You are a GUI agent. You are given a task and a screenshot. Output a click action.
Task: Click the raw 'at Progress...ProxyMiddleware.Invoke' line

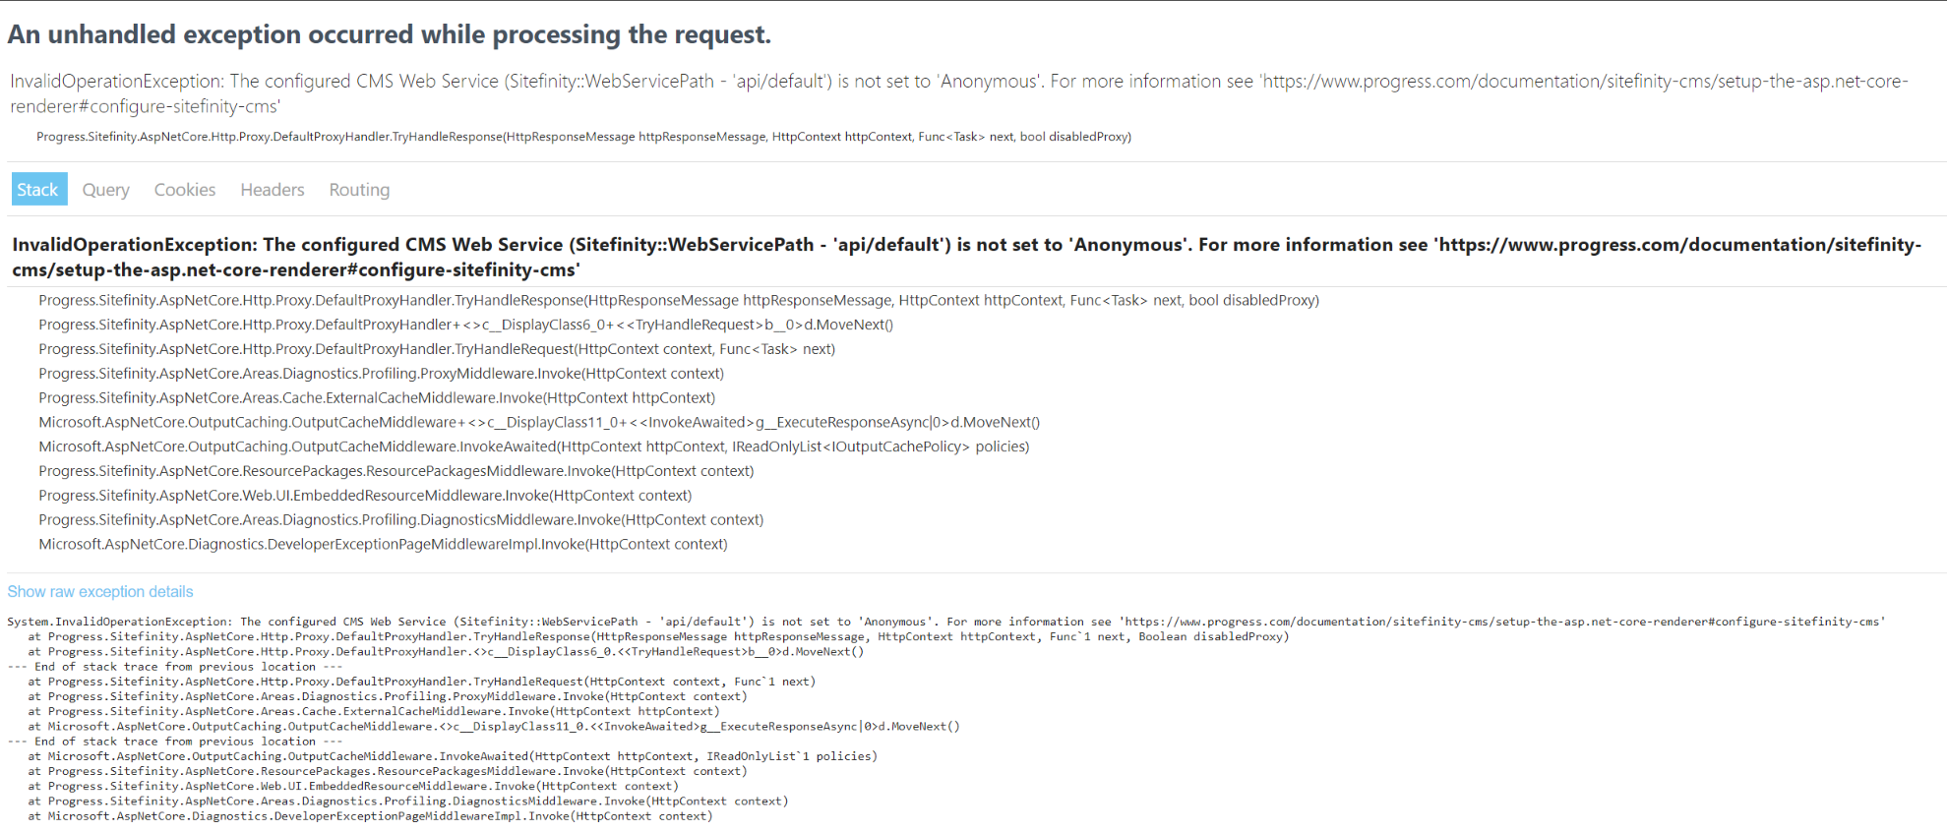tap(388, 696)
